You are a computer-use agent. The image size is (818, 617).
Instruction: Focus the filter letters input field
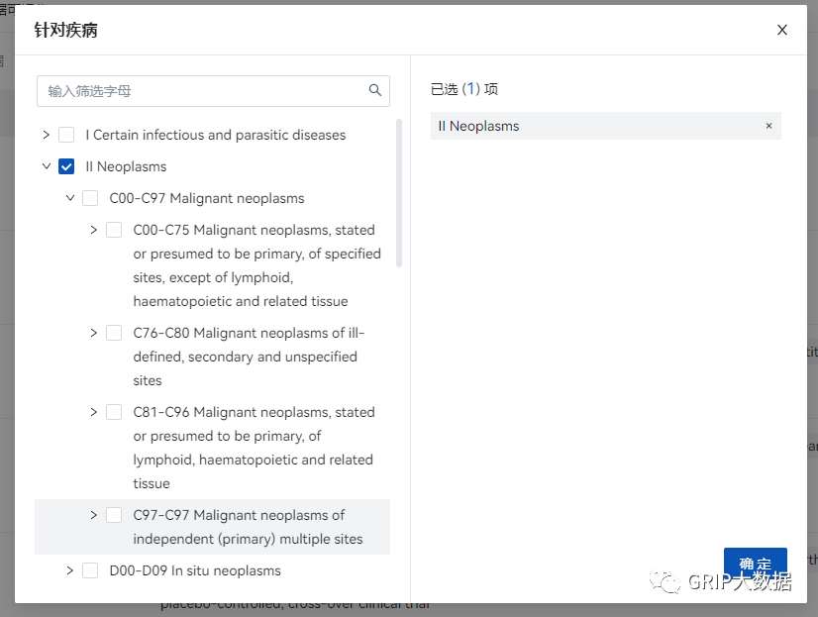click(213, 91)
